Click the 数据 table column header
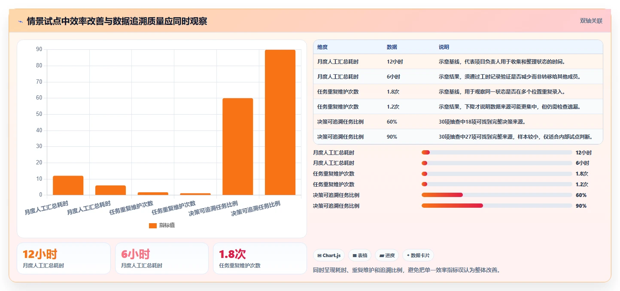620x291 pixels. pos(392,47)
